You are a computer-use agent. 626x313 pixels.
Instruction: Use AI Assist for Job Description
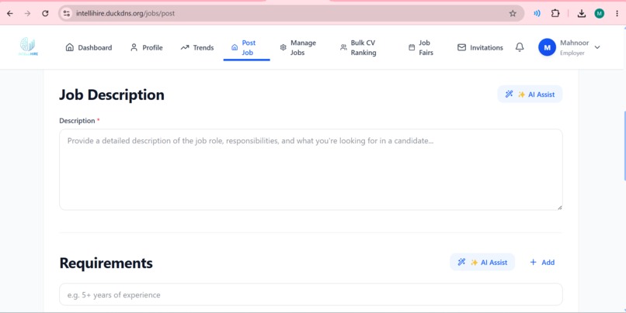pos(530,95)
